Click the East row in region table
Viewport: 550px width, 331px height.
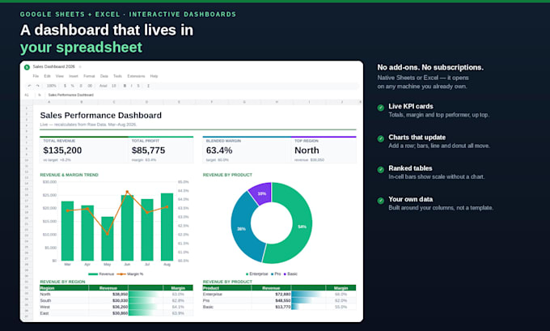coord(116,313)
